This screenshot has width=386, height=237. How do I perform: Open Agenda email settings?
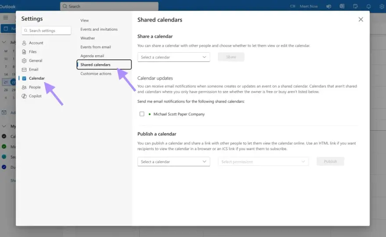[92, 56]
